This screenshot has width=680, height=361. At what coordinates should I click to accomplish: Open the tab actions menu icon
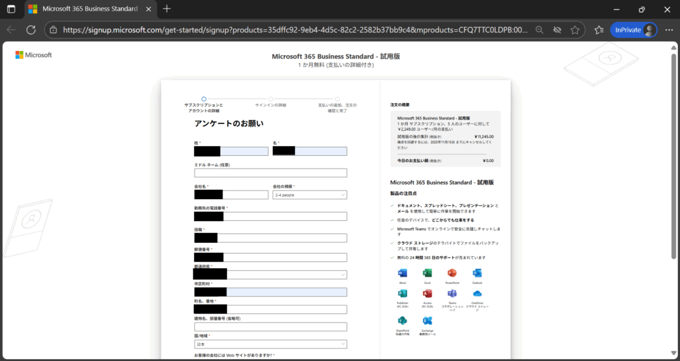click(11, 9)
